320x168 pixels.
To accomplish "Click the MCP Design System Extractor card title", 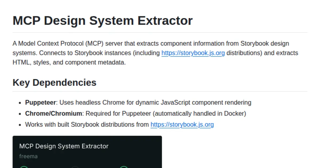I will [64, 146].
